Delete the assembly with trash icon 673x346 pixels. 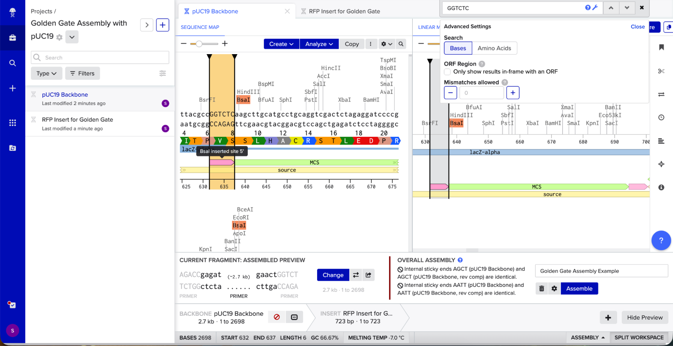(x=541, y=289)
